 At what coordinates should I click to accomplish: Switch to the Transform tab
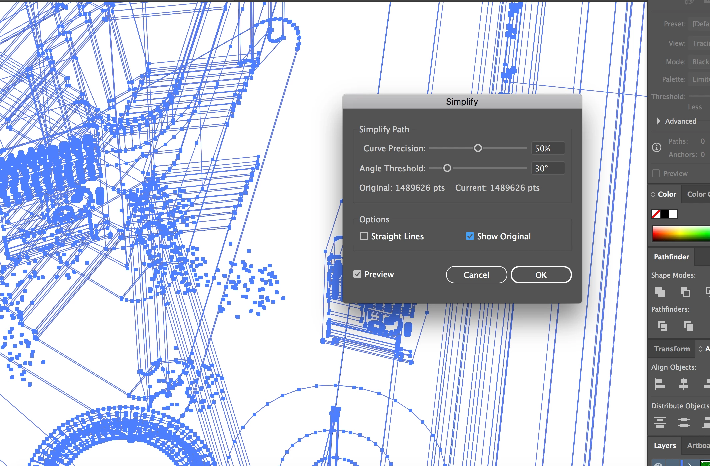pyautogui.click(x=671, y=349)
